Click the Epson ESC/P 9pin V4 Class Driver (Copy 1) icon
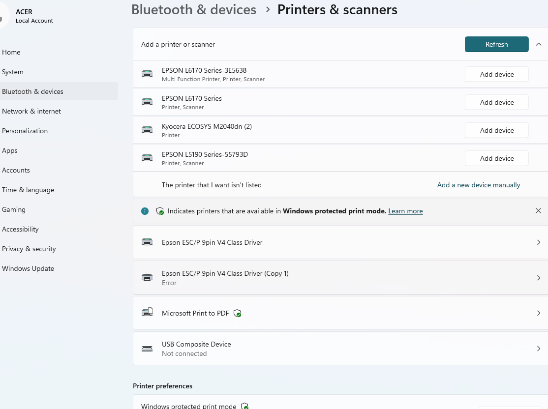Screen dimensions: 548x409 click(x=147, y=278)
